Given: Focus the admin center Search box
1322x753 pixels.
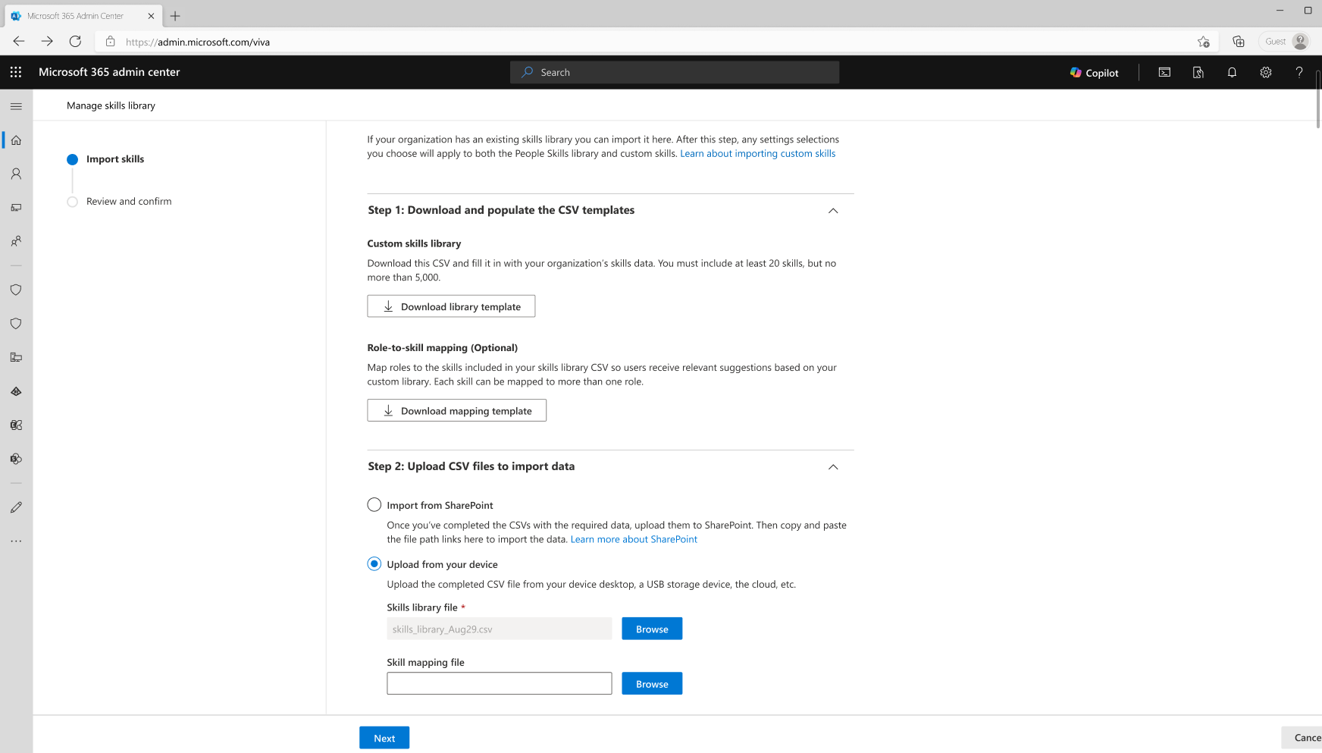Looking at the screenshot, I should [x=675, y=73].
